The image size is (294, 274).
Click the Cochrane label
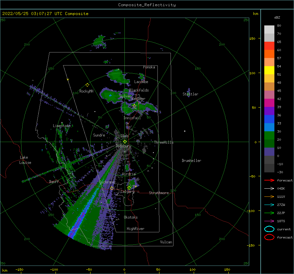coord(107,182)
